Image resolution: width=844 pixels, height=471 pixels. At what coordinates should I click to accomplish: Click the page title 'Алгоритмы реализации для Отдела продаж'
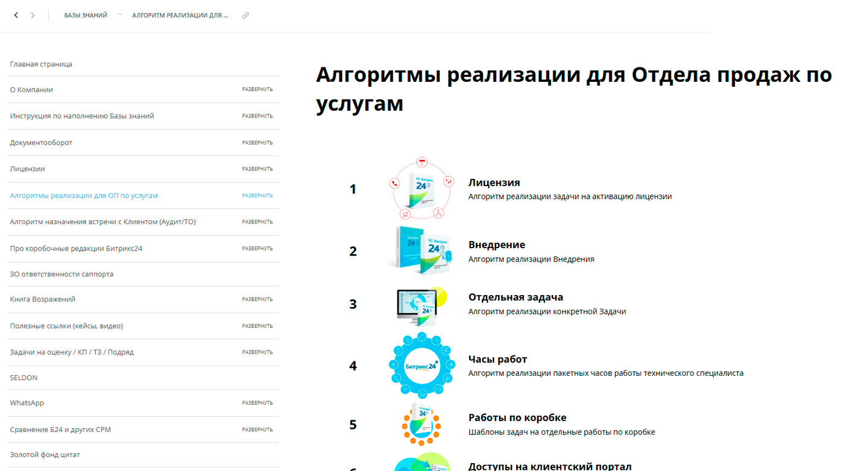tap(573, 89)
